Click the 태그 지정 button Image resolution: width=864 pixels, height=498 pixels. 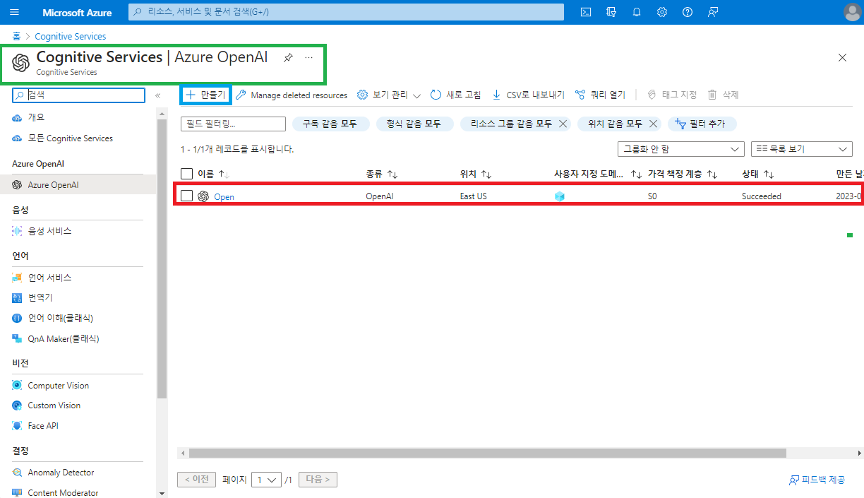(x=672, y=95)
